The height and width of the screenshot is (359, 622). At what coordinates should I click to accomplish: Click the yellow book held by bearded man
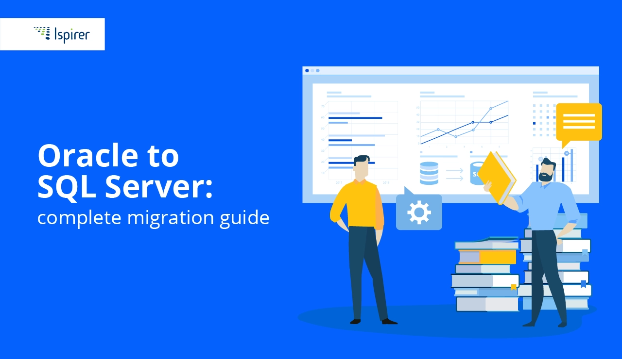coord(498,177)
